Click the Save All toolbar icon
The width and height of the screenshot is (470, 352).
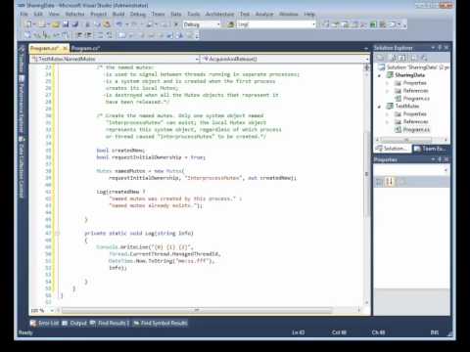coord(75,24)
